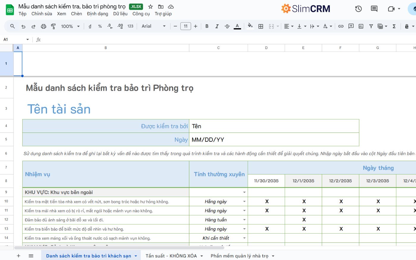Open the Hằng ngày frequency dropdown for mặt tiền row
This screenshot has height=260, width=416.
pyautogui.click(x=244, y=201)
